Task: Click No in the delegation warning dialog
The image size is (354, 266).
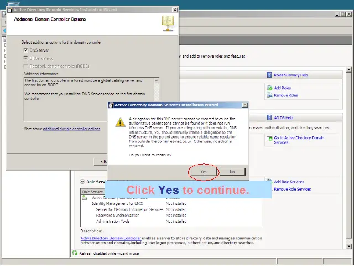Action: click(x=232, y=172)
